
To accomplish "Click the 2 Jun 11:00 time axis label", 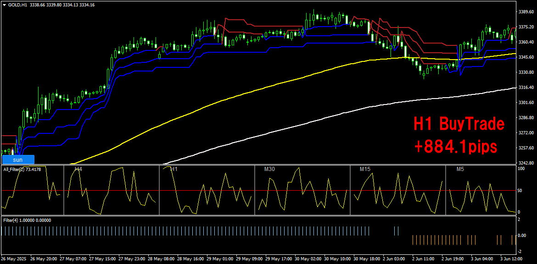I will coord(424,259).
